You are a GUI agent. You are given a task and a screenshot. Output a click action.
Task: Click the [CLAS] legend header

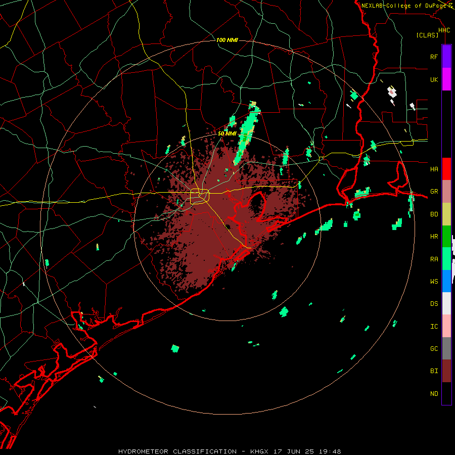[427, 35]
